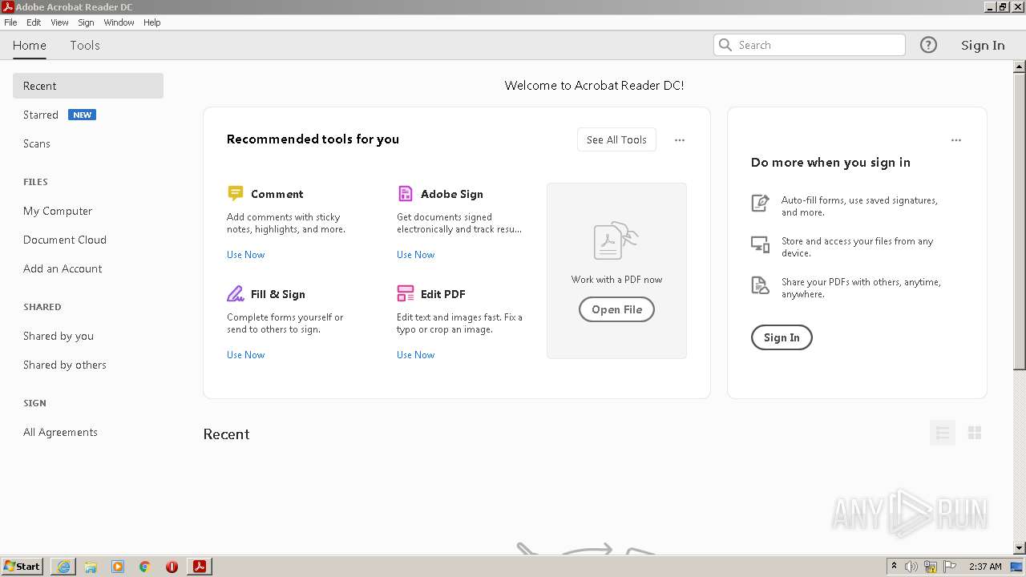1026x577 pixels.
Task: Click Use Now under Comment
Action: coord(245,255)
